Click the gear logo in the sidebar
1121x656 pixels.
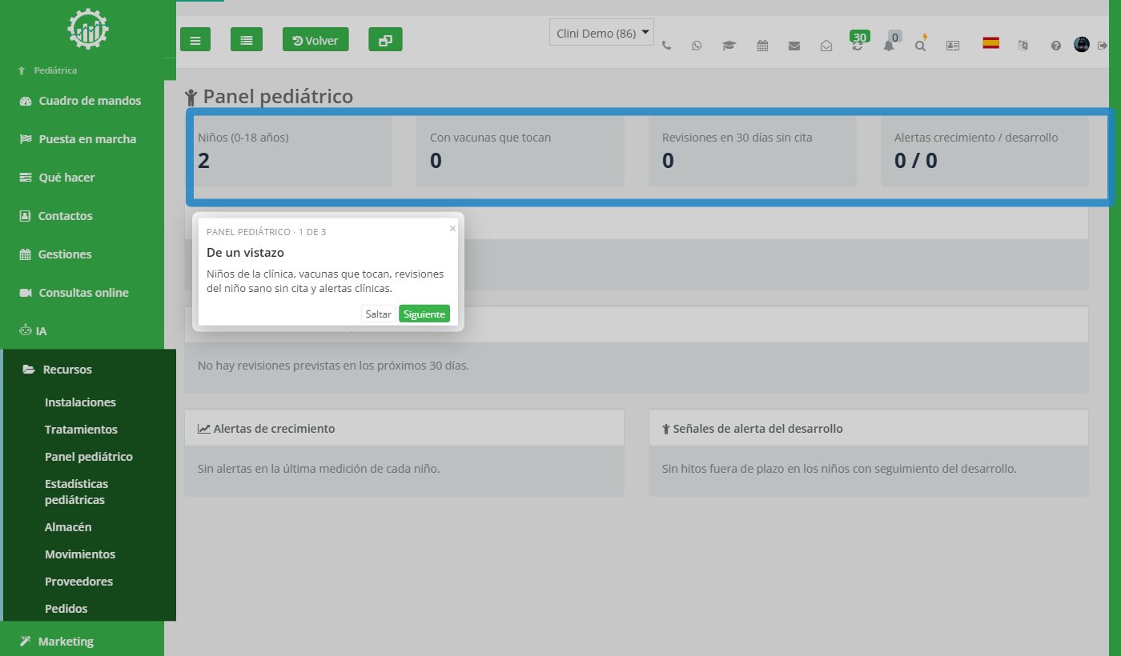(x=88, y=29)
